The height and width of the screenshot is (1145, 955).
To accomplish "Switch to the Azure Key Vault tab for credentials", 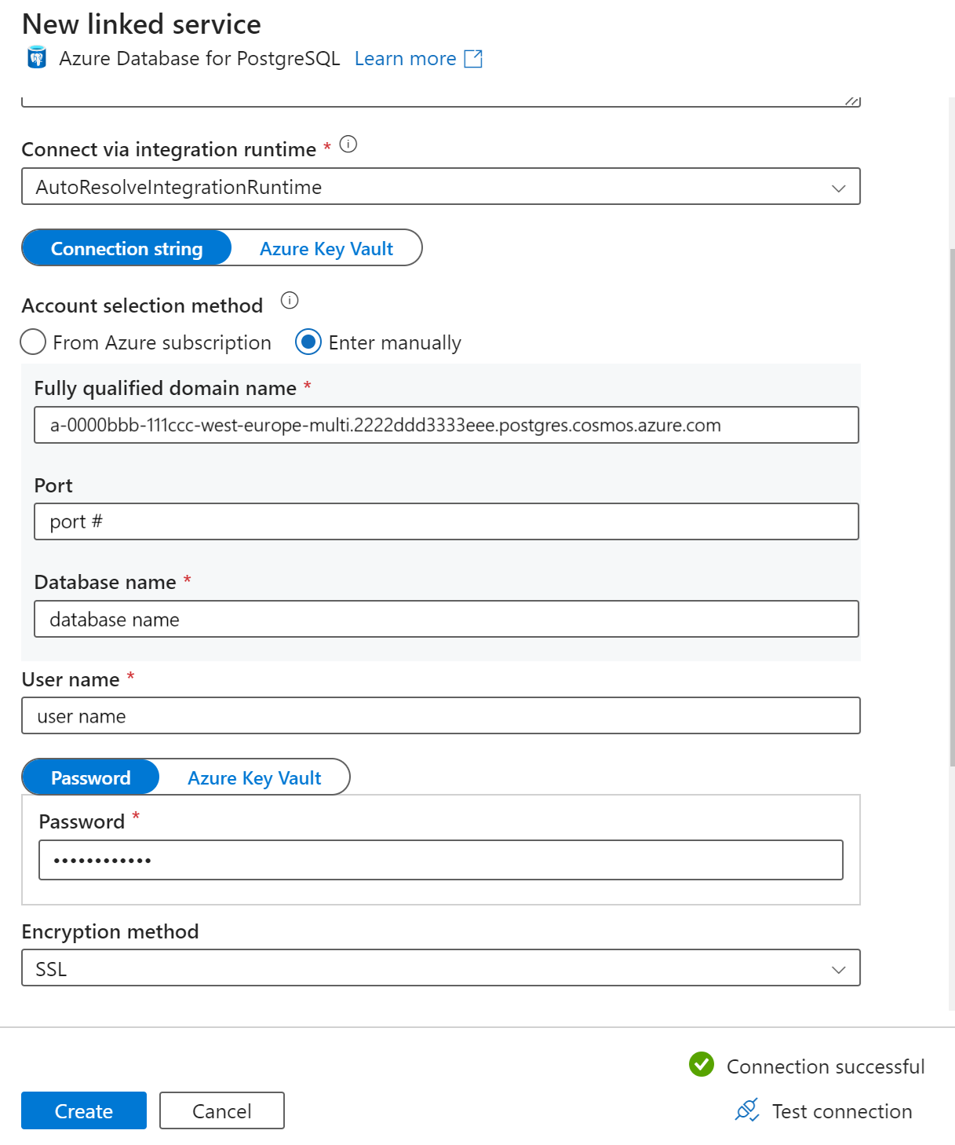I will tap(326, 248).
